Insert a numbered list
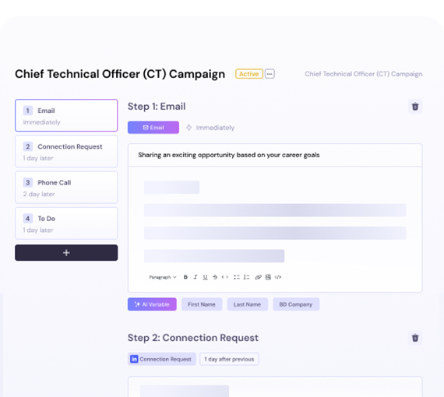Image resolution: width=444 pixels, height=397 pixels. [x=247, y=277]
